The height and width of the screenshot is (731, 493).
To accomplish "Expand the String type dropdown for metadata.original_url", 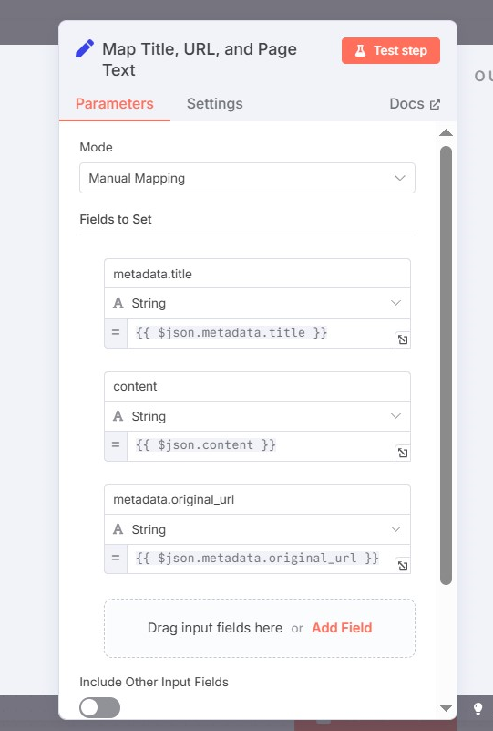I will [x=258, y=529].
